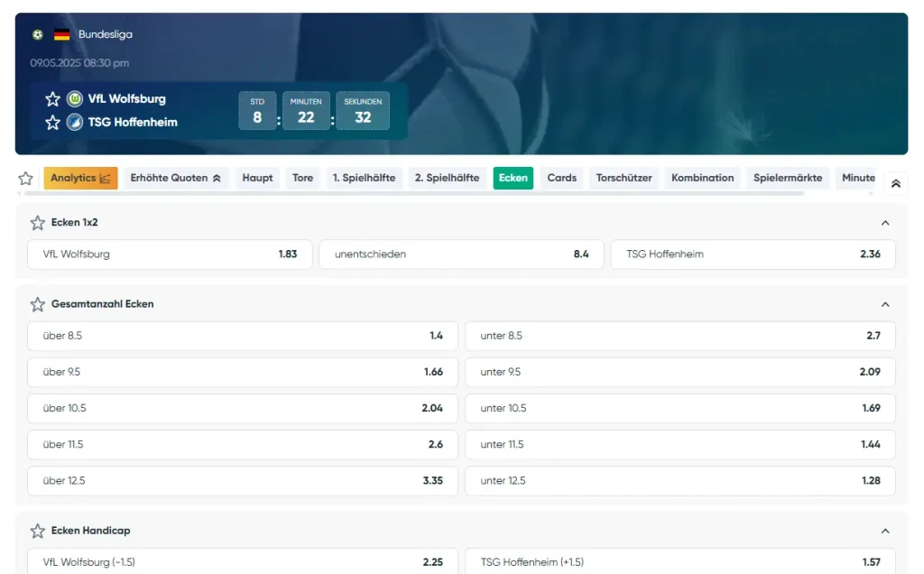Select über 11.5 odds 2.6
Viewport: 924px width, 574px height.
[243, 444]
